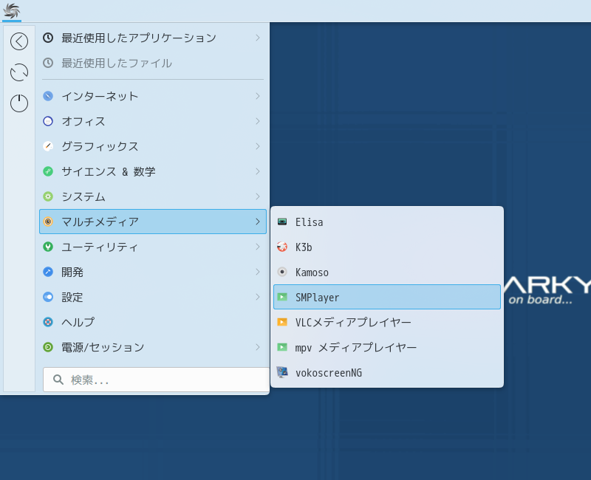Click the mpv green play icon
591x480 pixels.
282,347
